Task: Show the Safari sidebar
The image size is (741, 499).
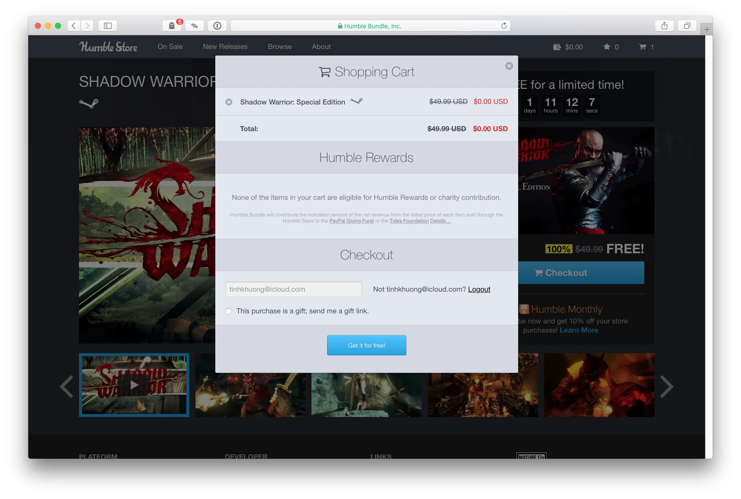Action: coord(108,26)
